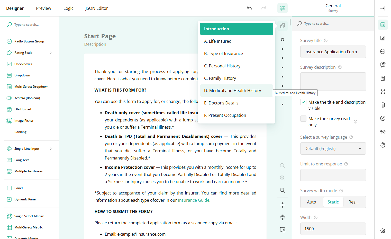Zoom in the design surface

283,166
